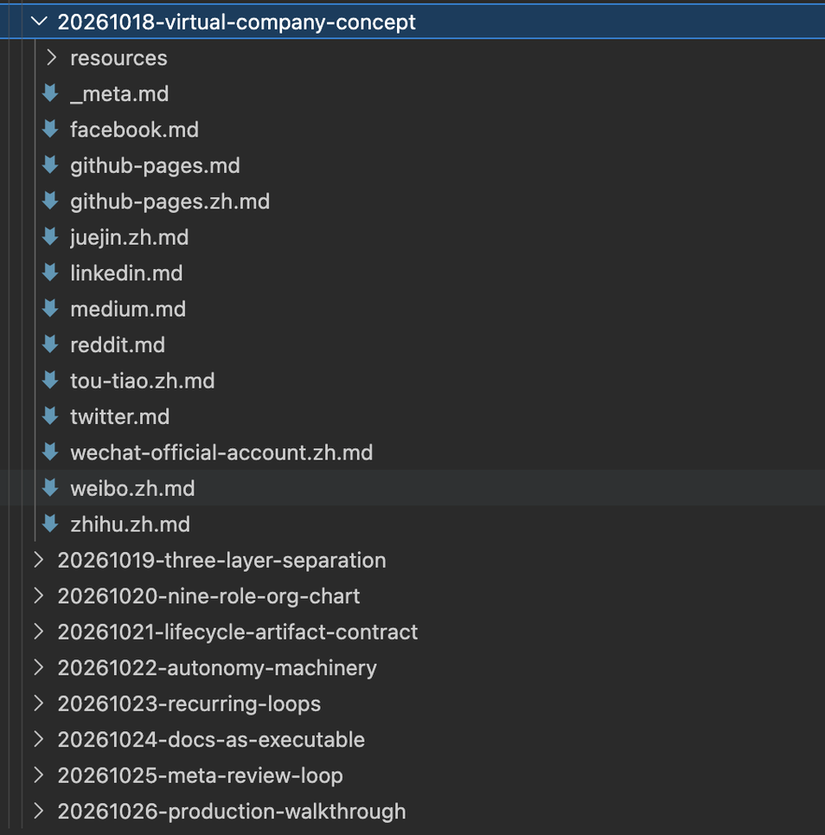The height and width of the screenshot is (835, 825).
Task: Select wechat-official-account.zh.md in the tree
Action: coord(221,453)
